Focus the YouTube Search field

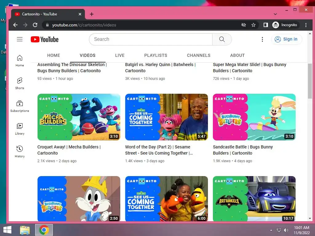(151, 39)
